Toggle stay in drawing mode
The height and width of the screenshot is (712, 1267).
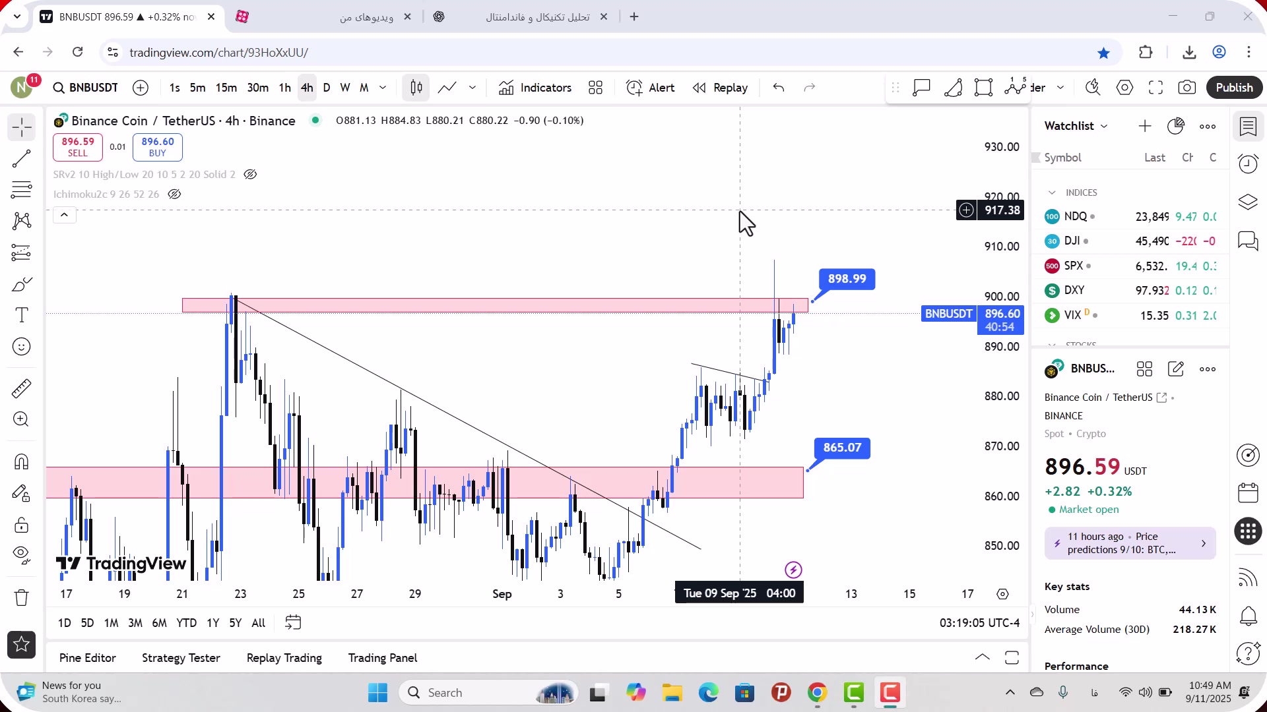[x=21, y=493]
